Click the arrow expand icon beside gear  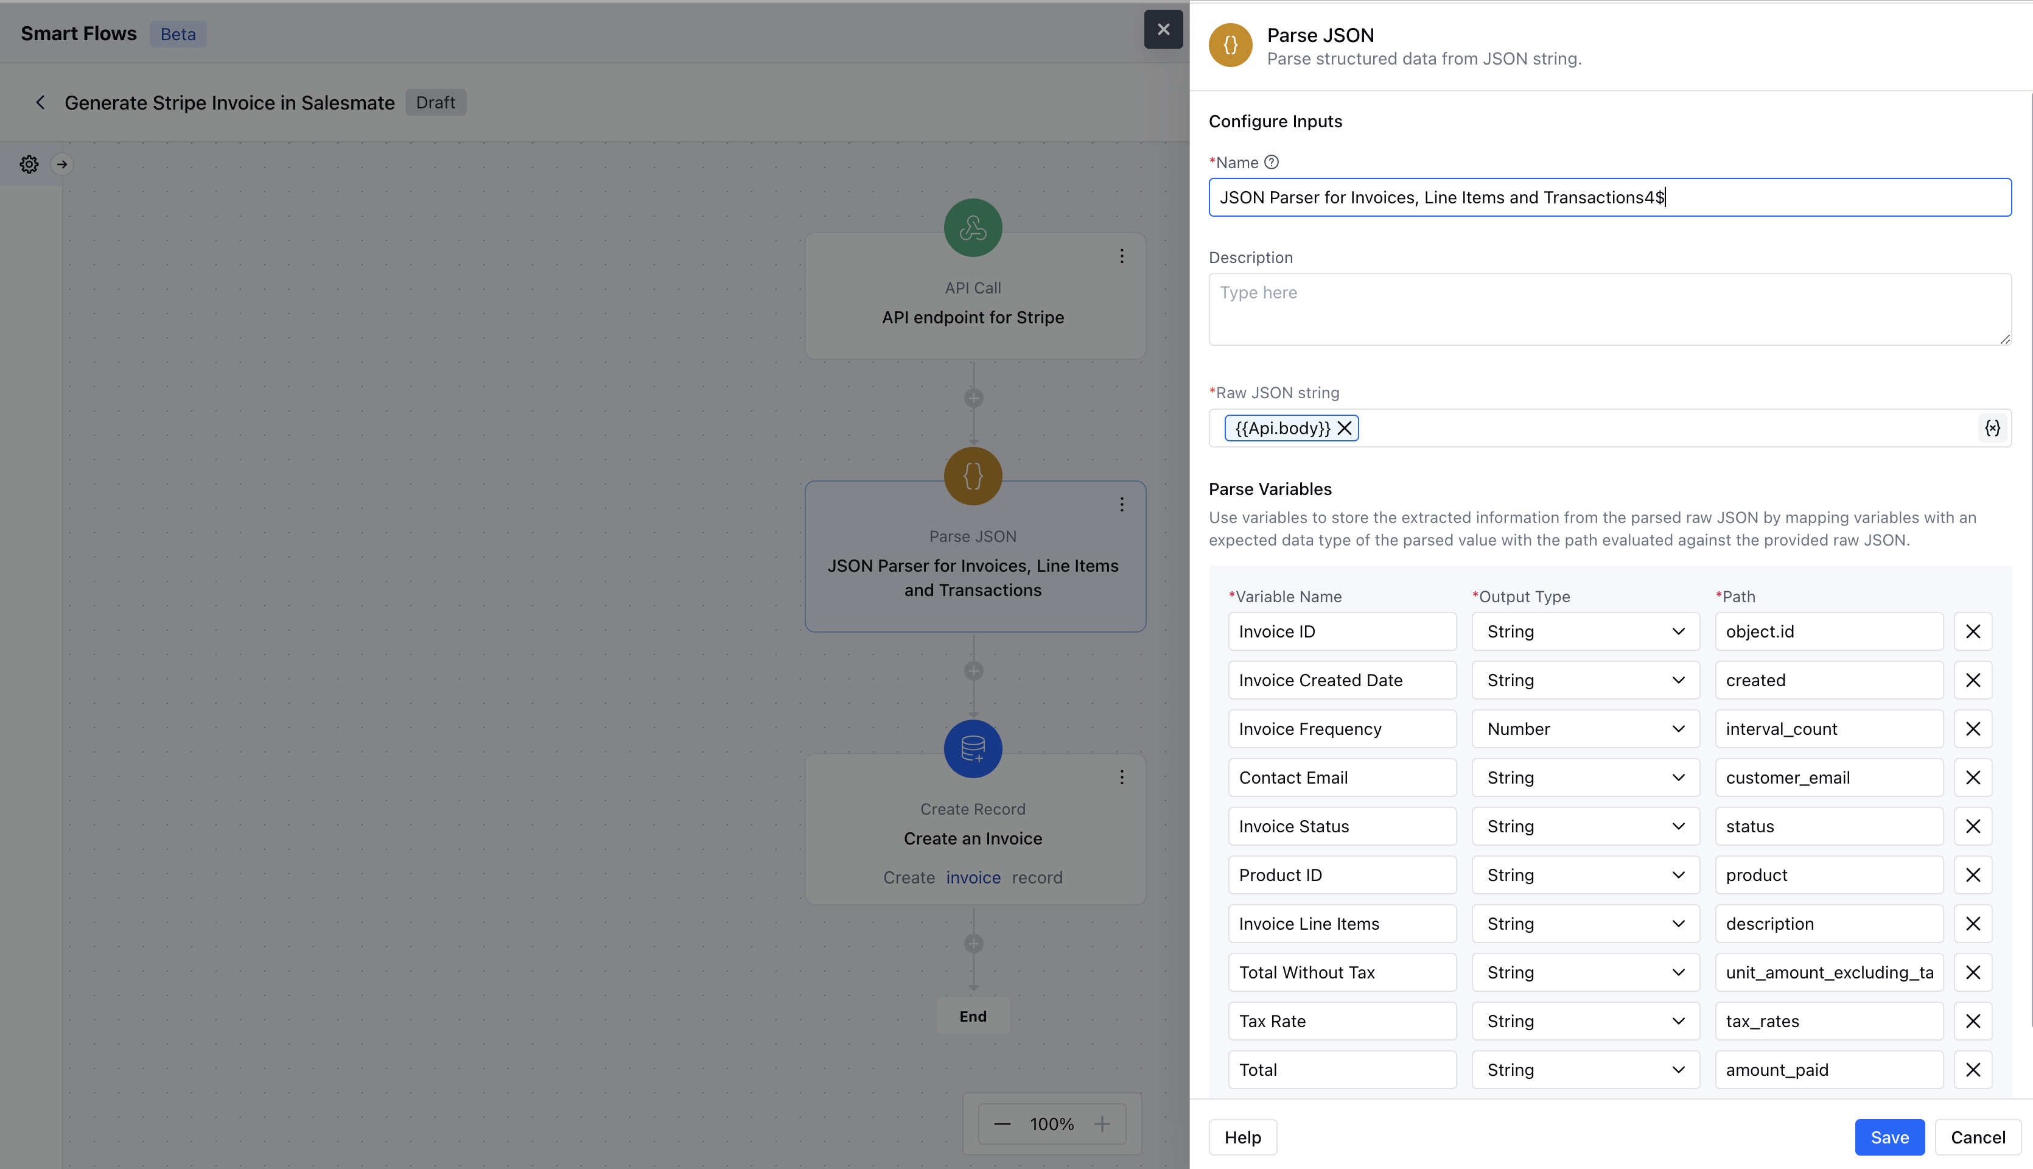pyautogui.click(x=62, y=164)
